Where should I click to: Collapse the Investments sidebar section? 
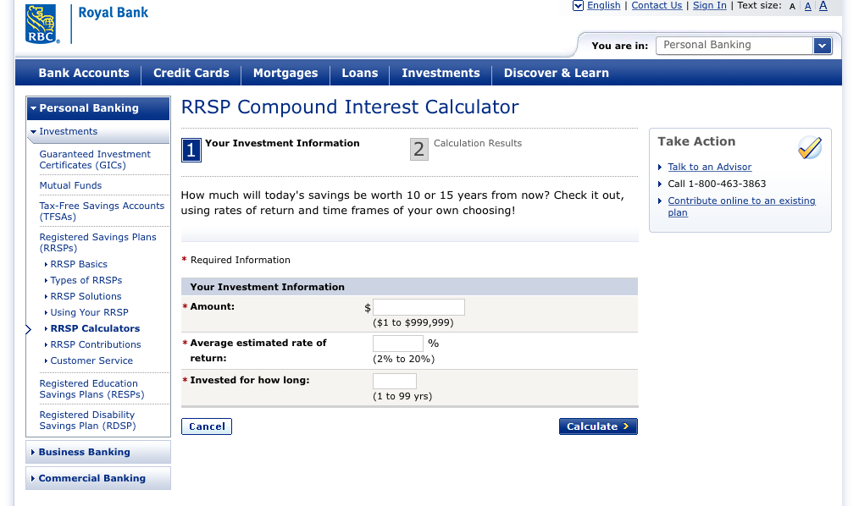pyautogui.click(x=98, y=132)
